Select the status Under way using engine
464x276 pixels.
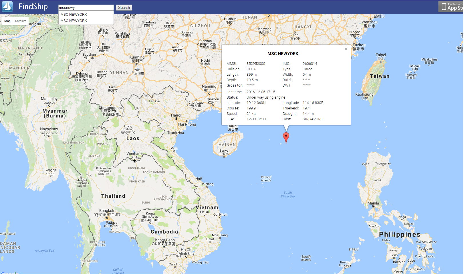pyautogui.click(x=266, y=97)
